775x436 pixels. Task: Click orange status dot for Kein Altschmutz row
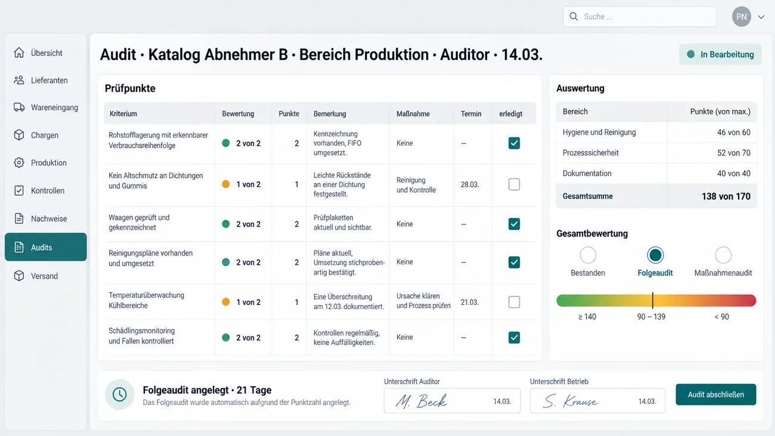tap(226, 185)
